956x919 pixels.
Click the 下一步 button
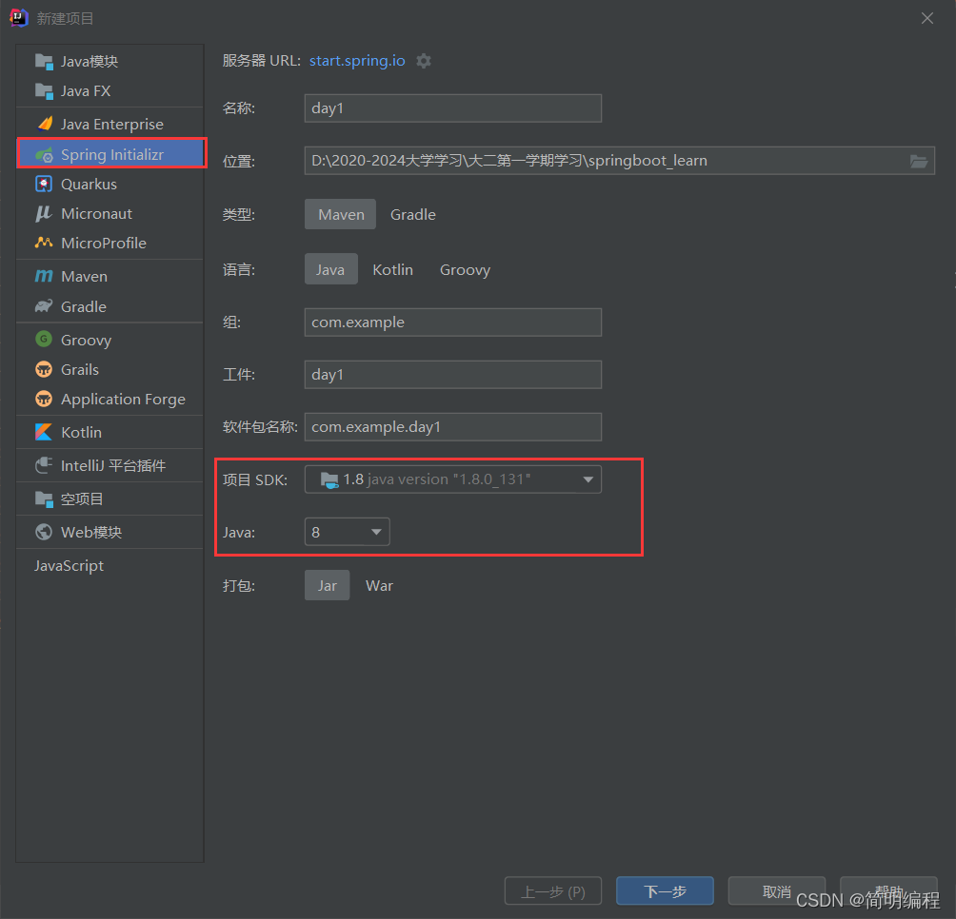pyautogui.click(x=666, y=891)
